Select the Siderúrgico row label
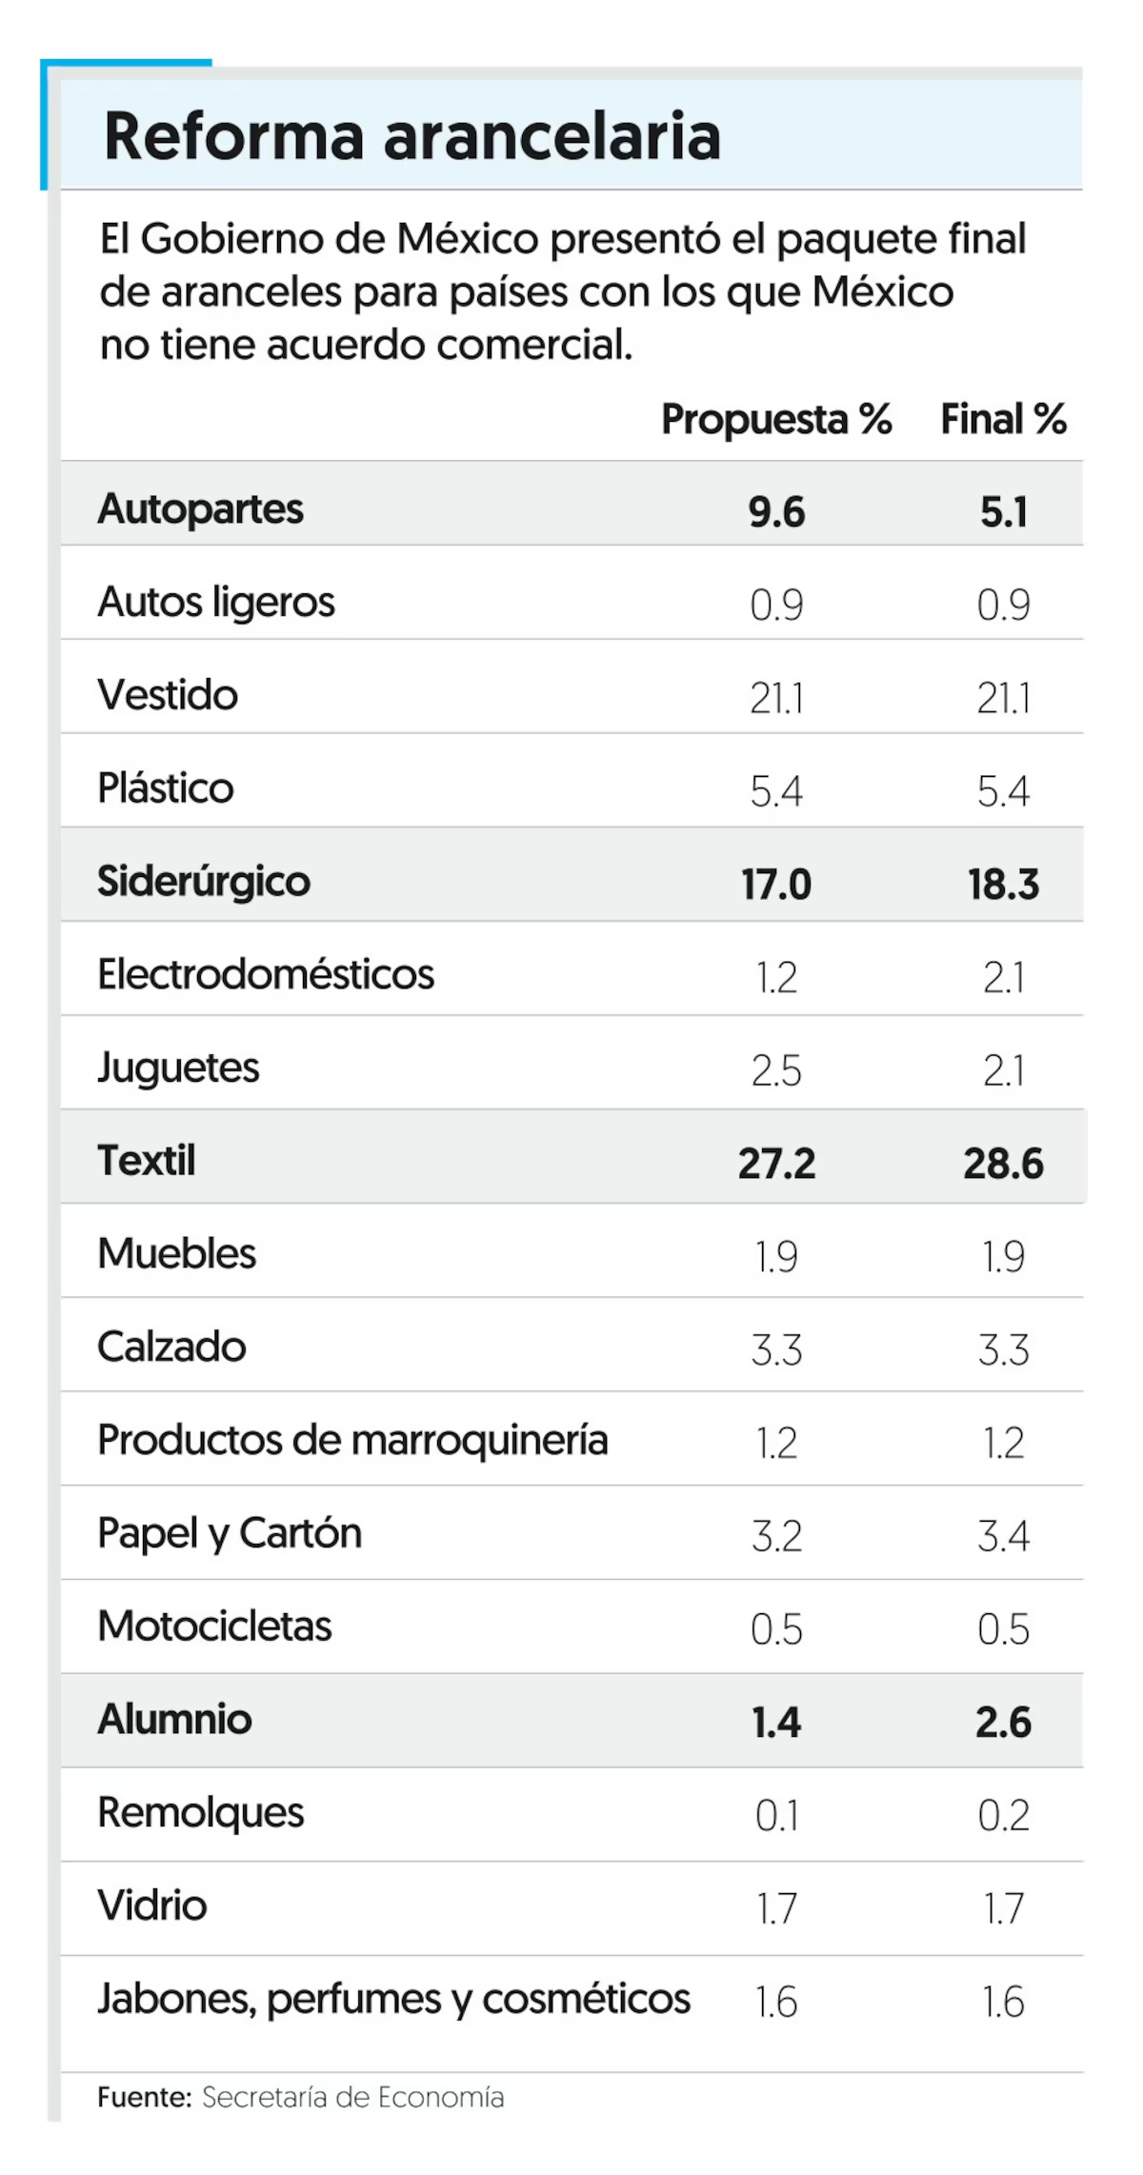This screenshot has height=2175, width=1143. [204, 882]
